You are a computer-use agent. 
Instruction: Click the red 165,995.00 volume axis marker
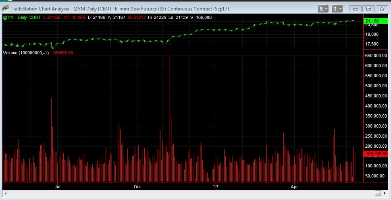376,154
